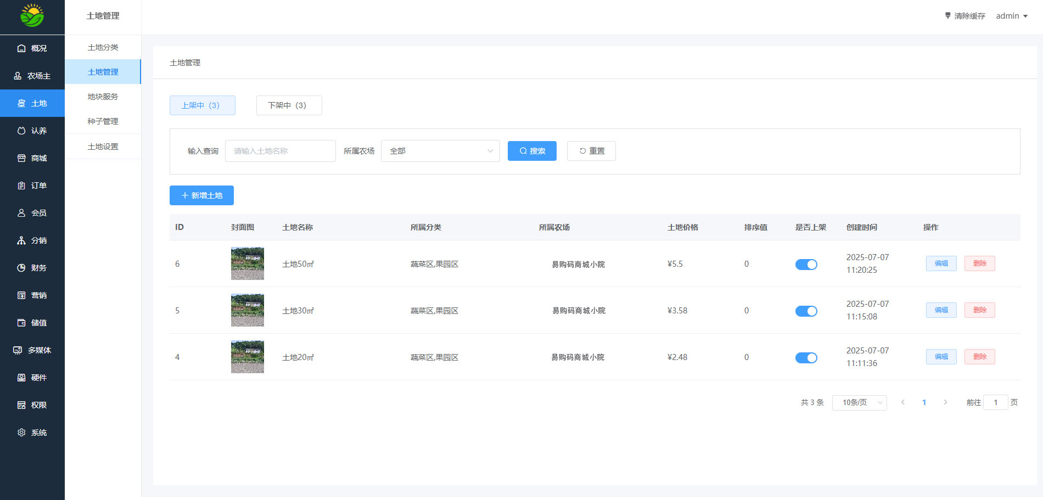Turn off the shelf toggle for ID 4
Viewport: 1043px width, 500px height.
click(806, 357)
